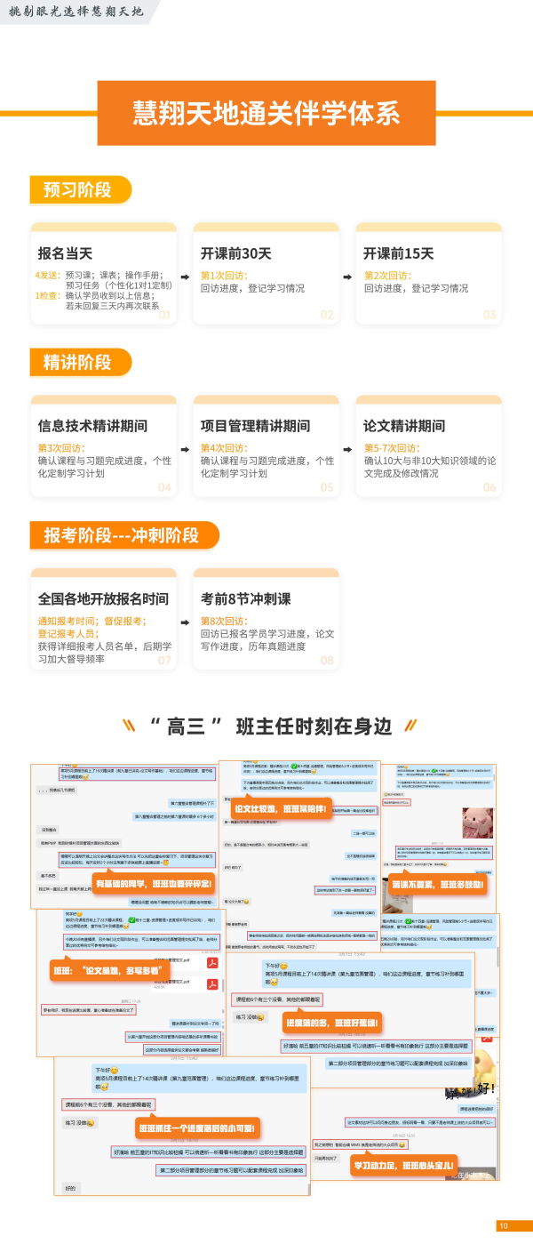The width and height of the screenshot is (533, 1252).
Task: Select the 报考阶段---冲刺阶段 stage label
Action: click(x=123, y=535)
